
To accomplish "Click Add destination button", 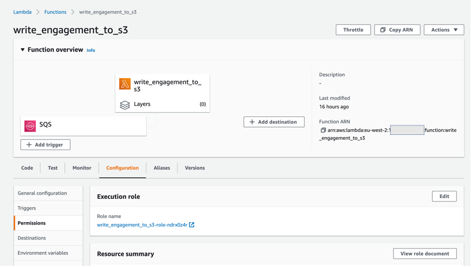I will pos(274,122).
